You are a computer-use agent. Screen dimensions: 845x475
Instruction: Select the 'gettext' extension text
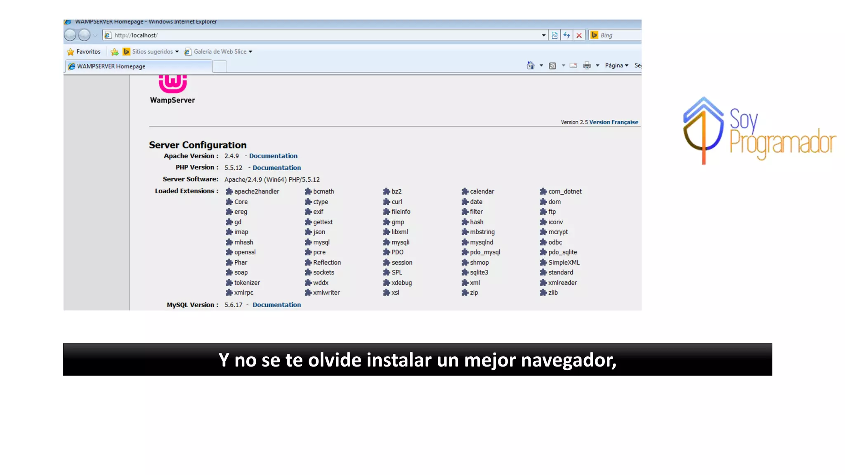(x=323, y=222)
